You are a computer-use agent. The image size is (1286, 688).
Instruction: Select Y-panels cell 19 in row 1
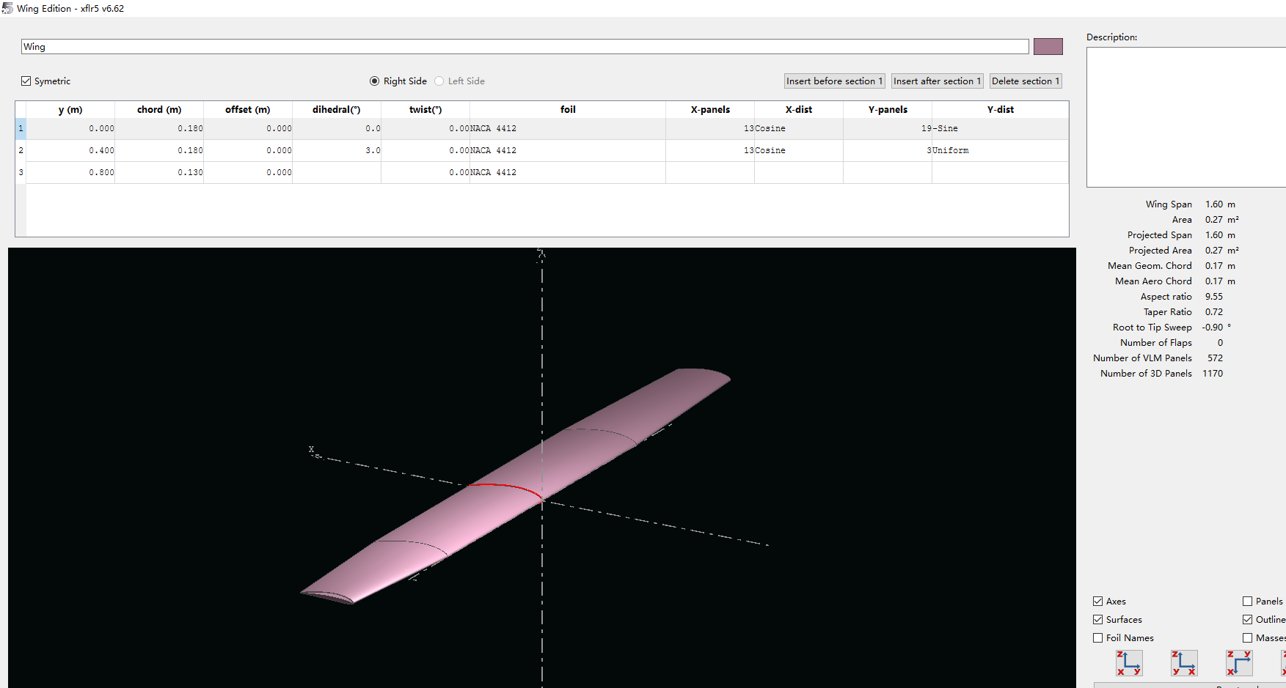click(x=888, y=128)
